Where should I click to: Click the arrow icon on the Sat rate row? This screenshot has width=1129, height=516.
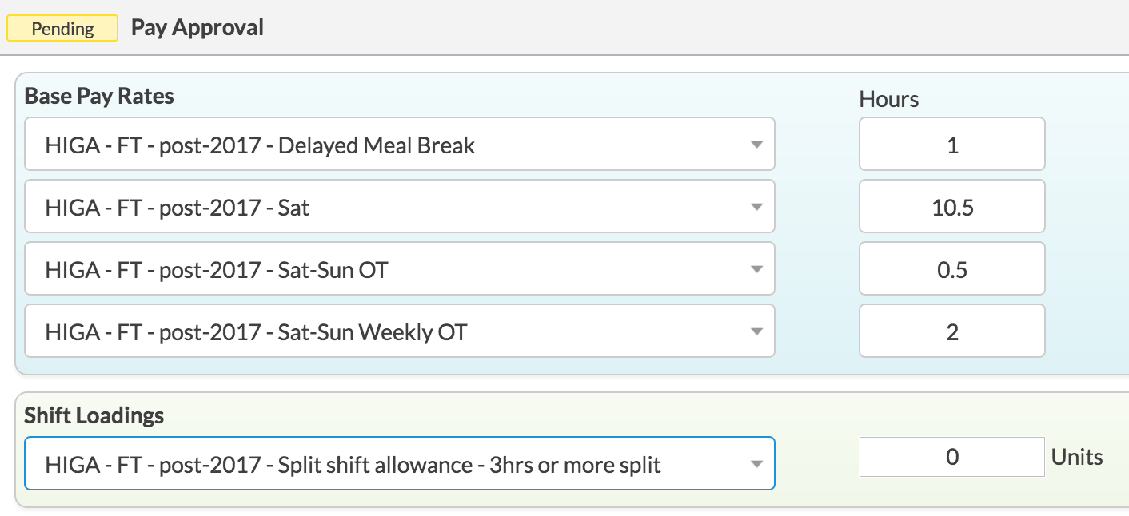[x=756, y=208]
